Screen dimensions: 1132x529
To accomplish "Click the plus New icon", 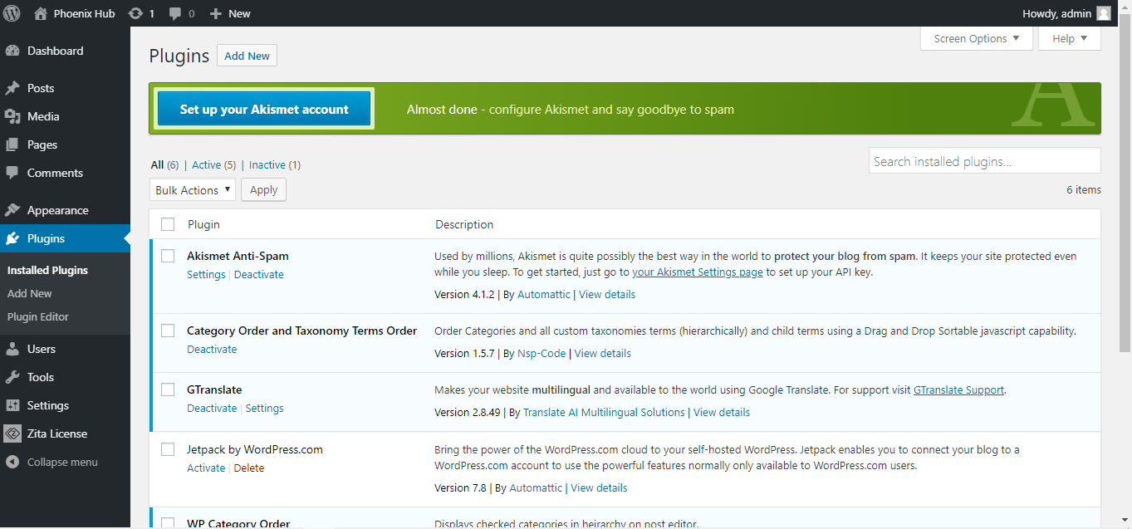I will (x=216, y=13).
